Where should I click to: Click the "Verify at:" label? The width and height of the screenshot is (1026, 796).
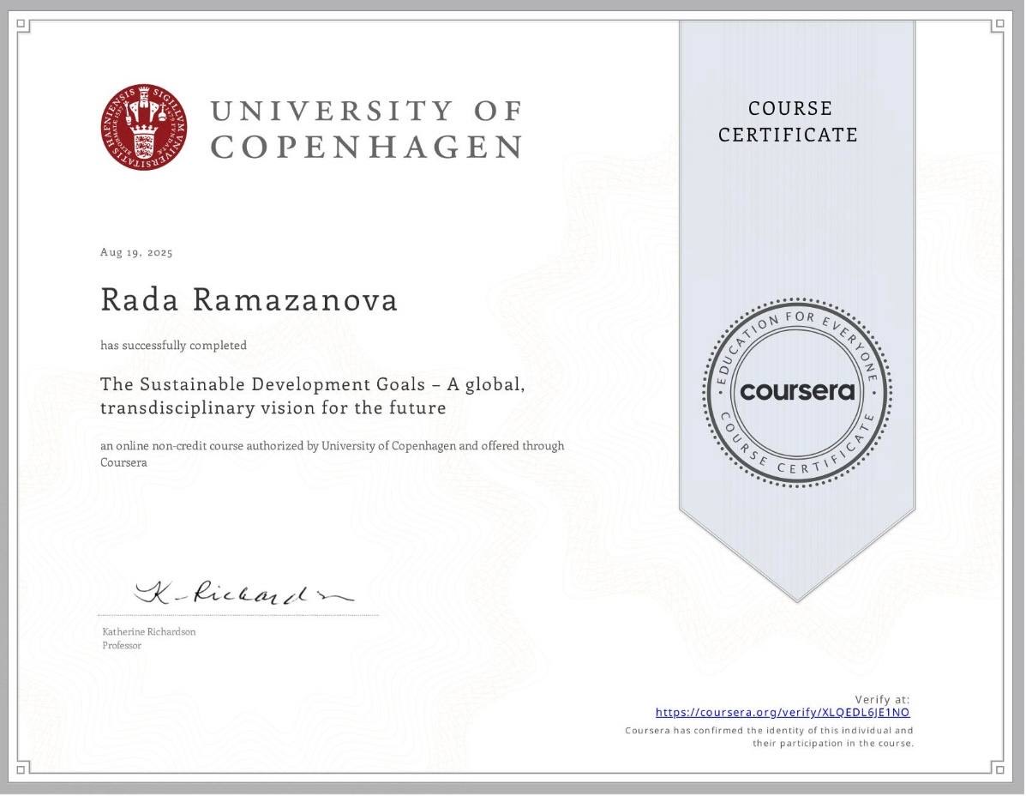pos(882,699)
